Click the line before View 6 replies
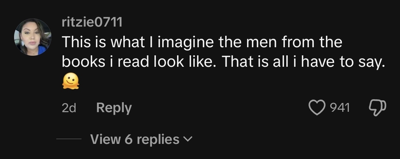 click(x=69, y=139)
